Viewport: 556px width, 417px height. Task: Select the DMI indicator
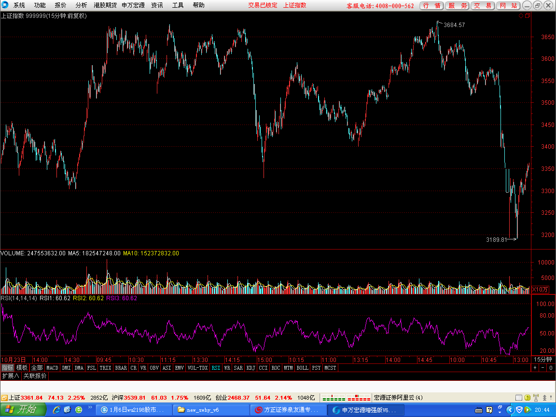[x=66, y=368]
